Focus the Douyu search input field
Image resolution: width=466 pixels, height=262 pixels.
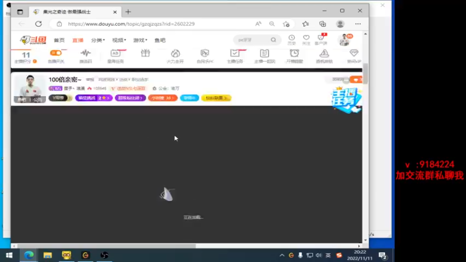coord(253,40)
